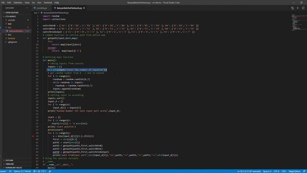Click the 'print(start)' code line
The image size is (307, 173).
pos(56,130)
